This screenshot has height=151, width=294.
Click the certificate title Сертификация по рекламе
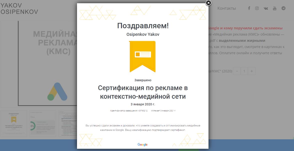coord(142,92)
